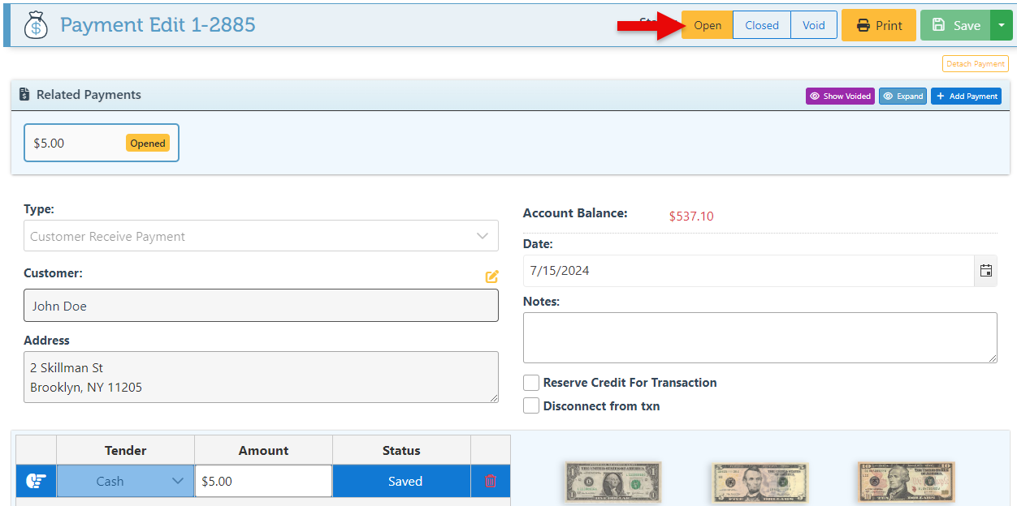Screen dimensions: 1017x506
Task: Click the edit customer pencil icon
Action: 491,277
